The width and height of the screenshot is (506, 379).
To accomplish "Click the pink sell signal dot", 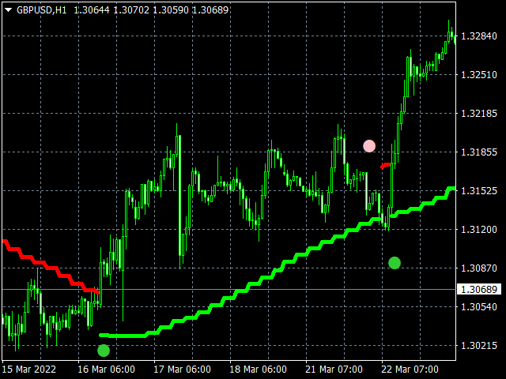I will coord(369,146).
